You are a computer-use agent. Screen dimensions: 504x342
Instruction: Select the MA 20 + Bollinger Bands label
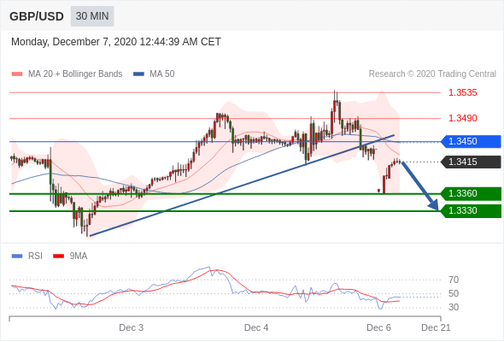(75, 74)
